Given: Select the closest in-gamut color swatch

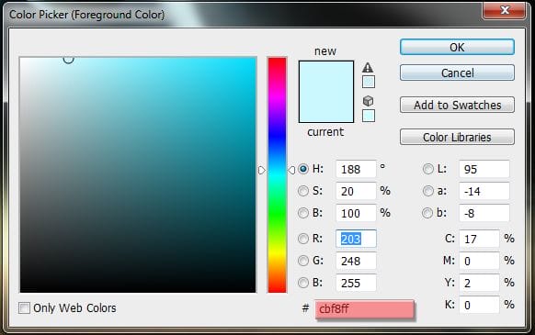Looking at the screenshot, I should pyautogui.click(x=368, y=82).
